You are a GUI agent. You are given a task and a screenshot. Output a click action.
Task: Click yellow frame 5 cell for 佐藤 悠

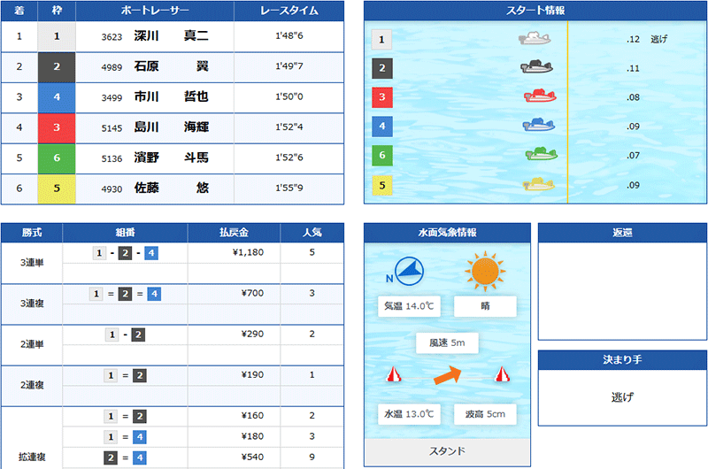point(57,188)
